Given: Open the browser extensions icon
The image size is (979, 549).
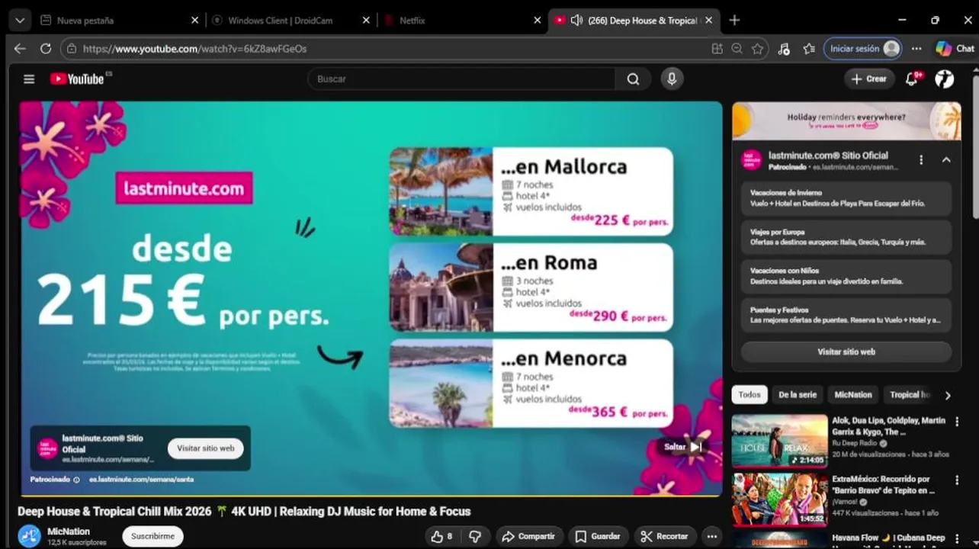Looking at the screenshot, I should [784, 48].
